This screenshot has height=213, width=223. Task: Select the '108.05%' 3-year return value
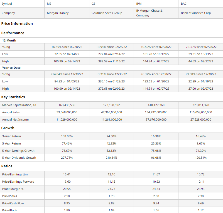pyautogui.click(x=67, y=136)
